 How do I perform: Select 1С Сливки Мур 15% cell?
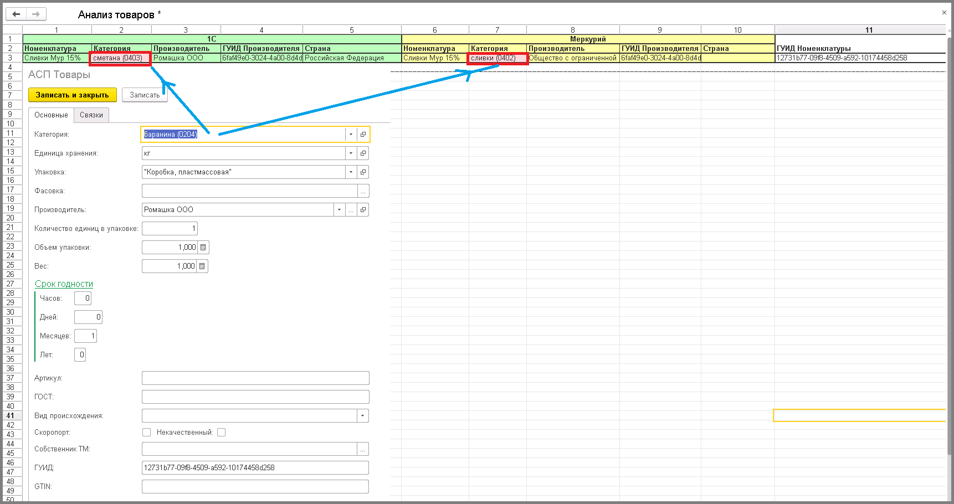coord(57,58)
